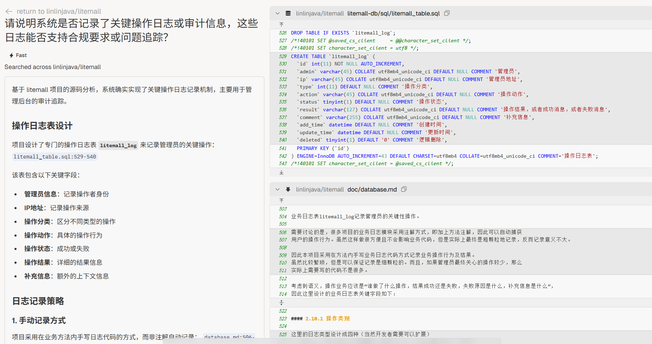Click the doc/database.md file name
652x344 pixels.
(372, 189)
